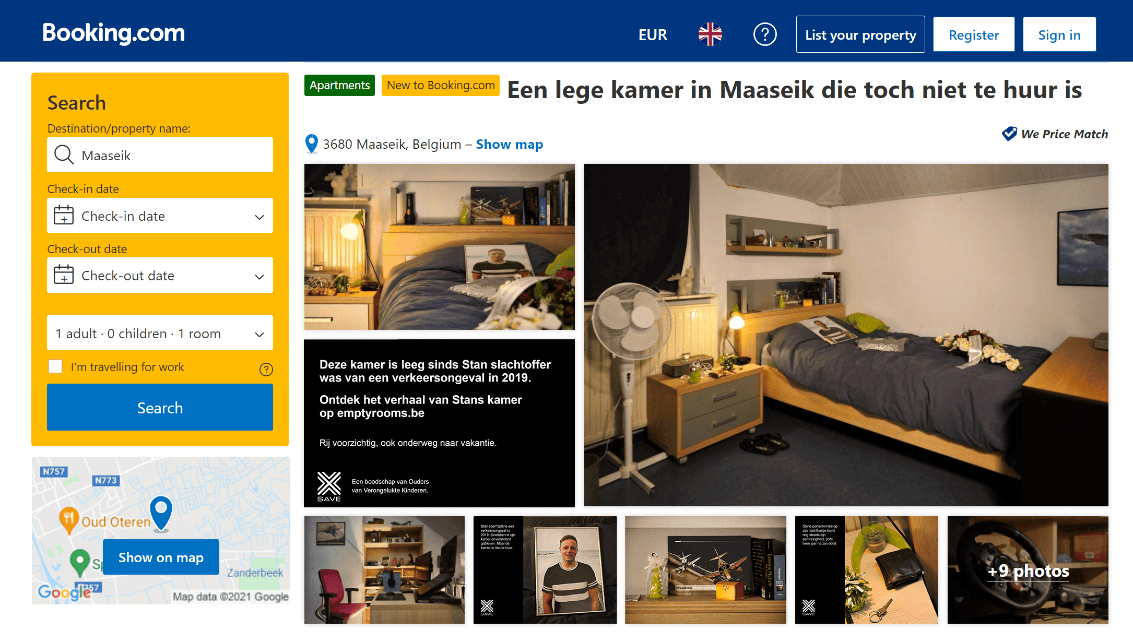Click the Show on map button
The height and width of the screenshot is (642, 1133).
[161, 557]
